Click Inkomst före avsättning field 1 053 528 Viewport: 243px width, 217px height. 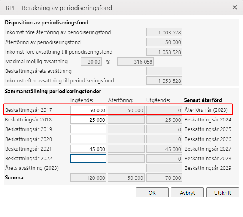(164, 52)
